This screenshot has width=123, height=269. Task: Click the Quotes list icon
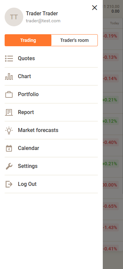(x=9, y=59)
